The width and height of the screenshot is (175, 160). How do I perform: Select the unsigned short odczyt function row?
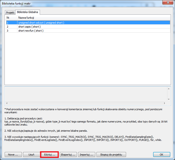click(x=88, y=23)
